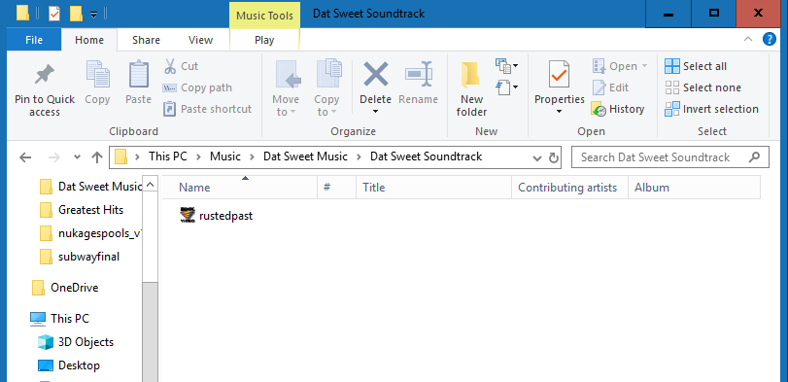Open 3D Objects in navigation pane

[x=76, y=342]
